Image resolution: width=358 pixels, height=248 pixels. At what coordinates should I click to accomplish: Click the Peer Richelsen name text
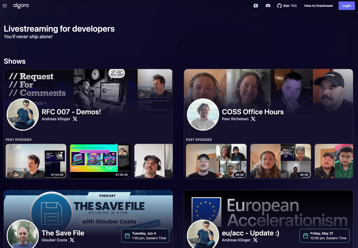tap(235, 119)
